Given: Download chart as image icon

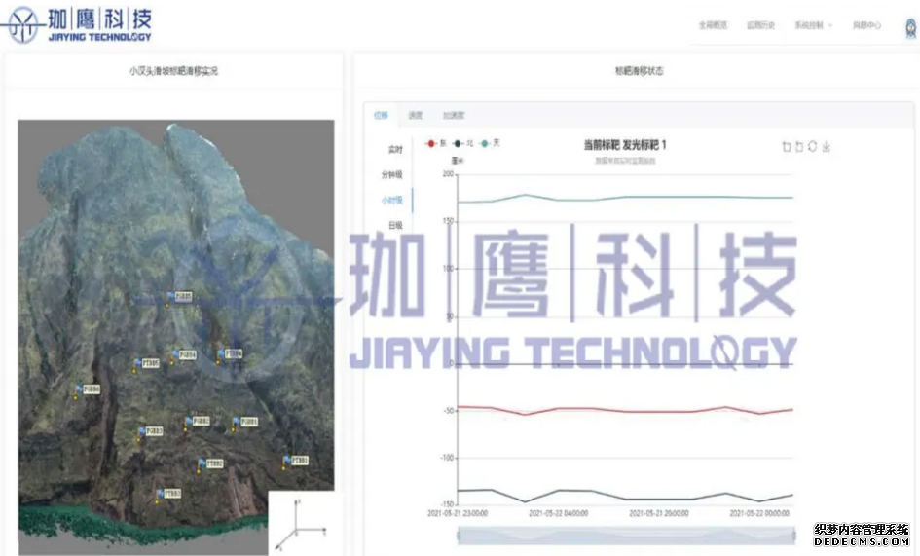Looking at the screenshot, I should click(826, 147).
